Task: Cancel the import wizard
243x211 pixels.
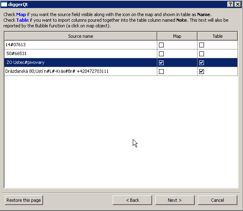Action: click(217, 200)
